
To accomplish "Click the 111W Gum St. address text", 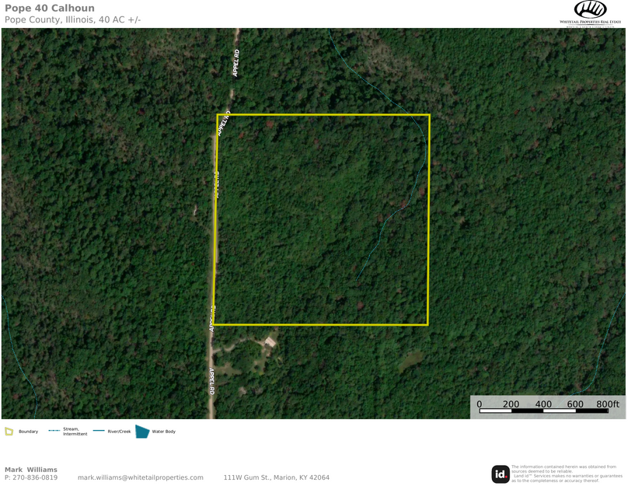I will (276, 477).
